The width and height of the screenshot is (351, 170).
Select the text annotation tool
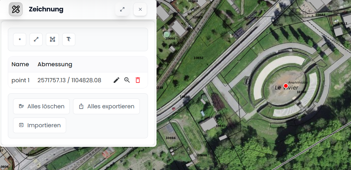[69, 39]
